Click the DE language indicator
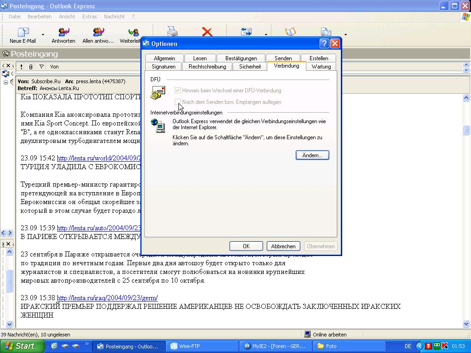The image size is (471, 353). click(408, 346)
